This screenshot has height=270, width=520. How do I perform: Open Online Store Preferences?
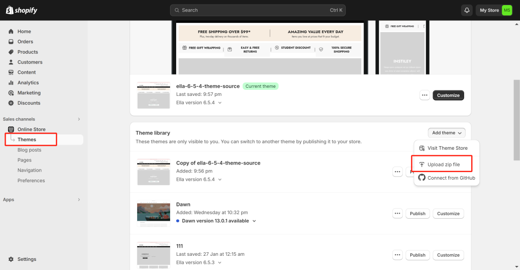pyautogui.click(x=31, y=181)
